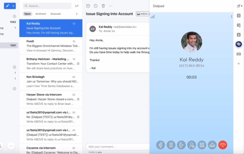Put the call on hold

click(171, 145)
